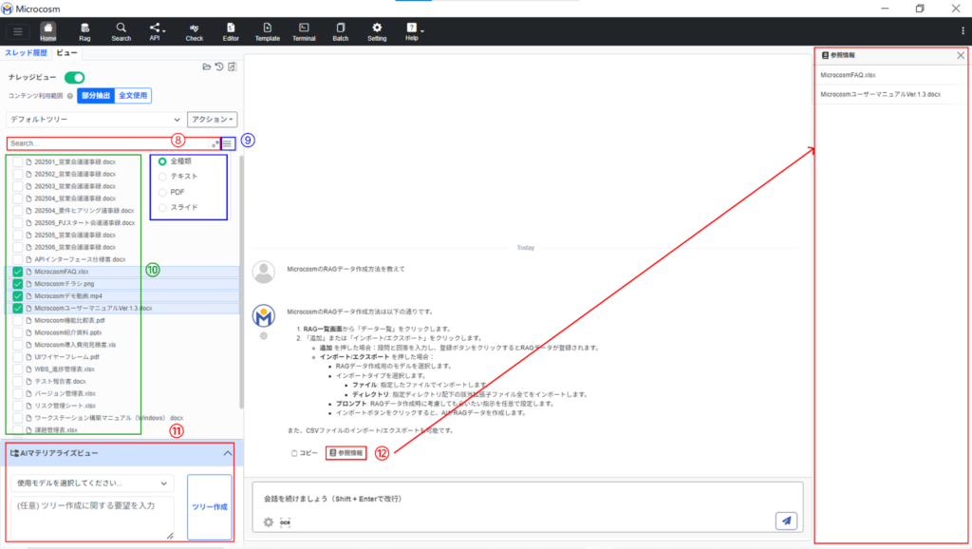
Task: Check the テスト報告書.docx checkbox
Action: click(17, 382)
